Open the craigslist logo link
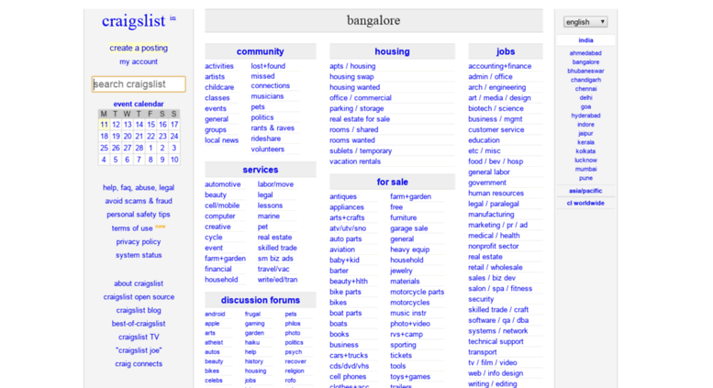The width and height of the screenshot is (713, 388). [133, 21]
